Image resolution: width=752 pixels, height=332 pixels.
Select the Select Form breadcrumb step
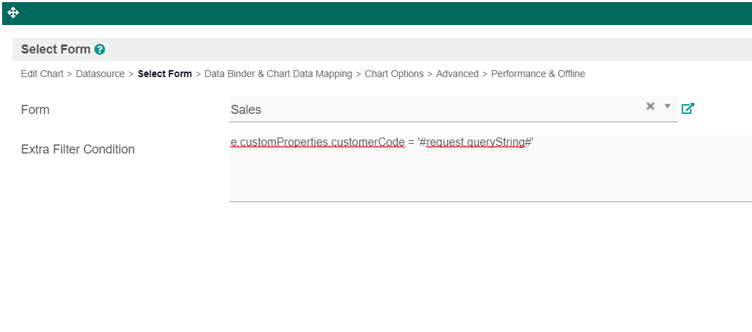[x=164, y=74]
